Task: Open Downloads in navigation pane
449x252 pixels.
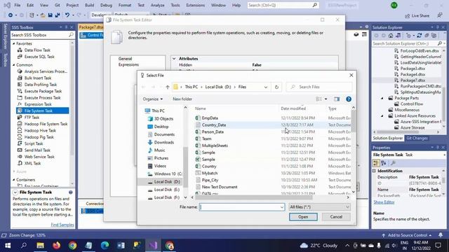Action: [x=163, y=142]
